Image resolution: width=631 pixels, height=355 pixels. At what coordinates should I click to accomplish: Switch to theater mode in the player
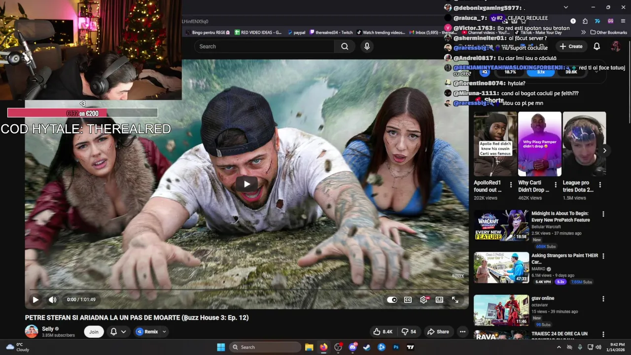439,299
